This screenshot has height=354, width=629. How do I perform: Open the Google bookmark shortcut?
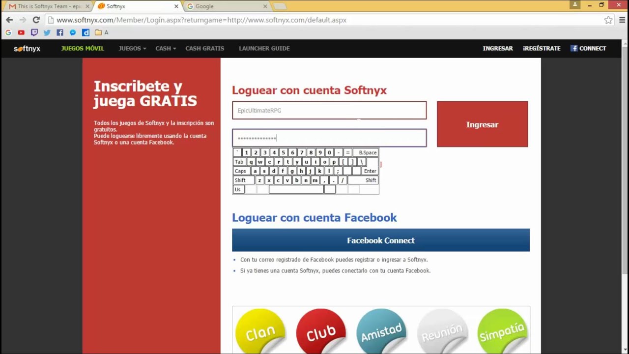8,32
